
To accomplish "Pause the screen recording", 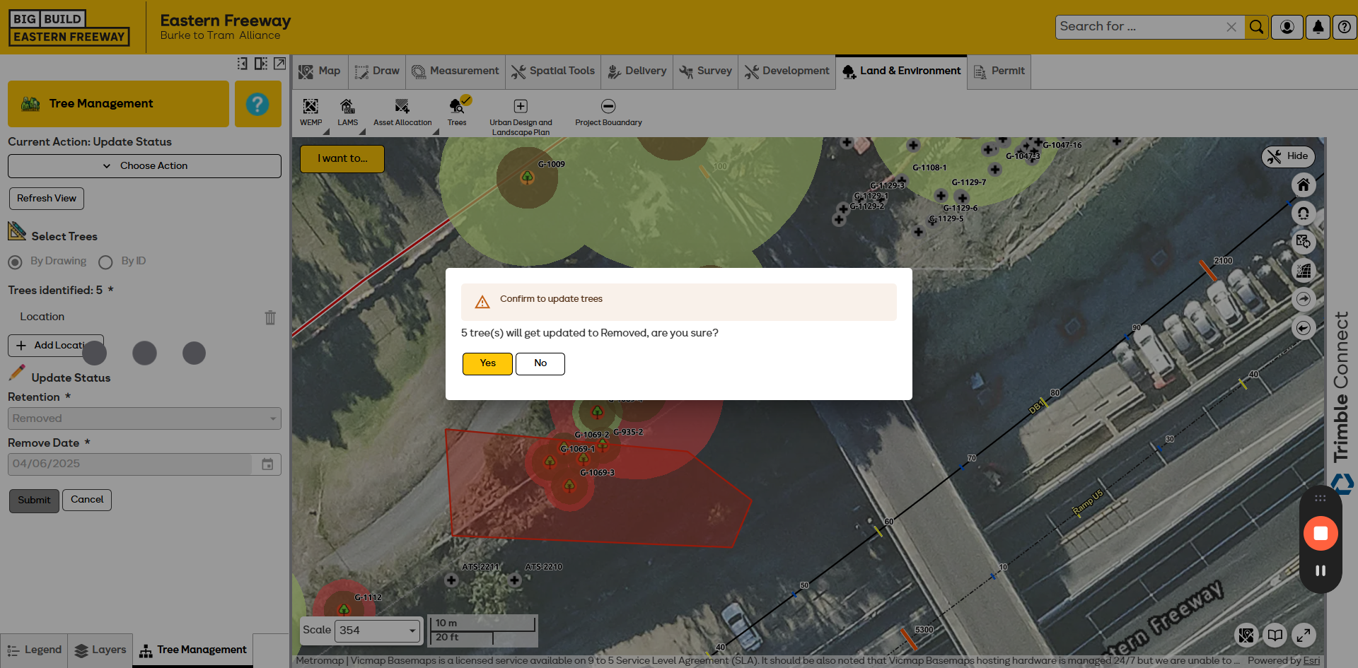I will (x=1321, y=570).
